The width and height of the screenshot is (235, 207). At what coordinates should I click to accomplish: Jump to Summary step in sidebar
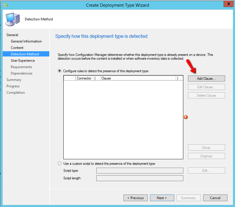tap(14, 80)
